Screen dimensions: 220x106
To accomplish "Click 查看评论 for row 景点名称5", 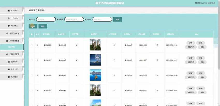I will (191, 93).
